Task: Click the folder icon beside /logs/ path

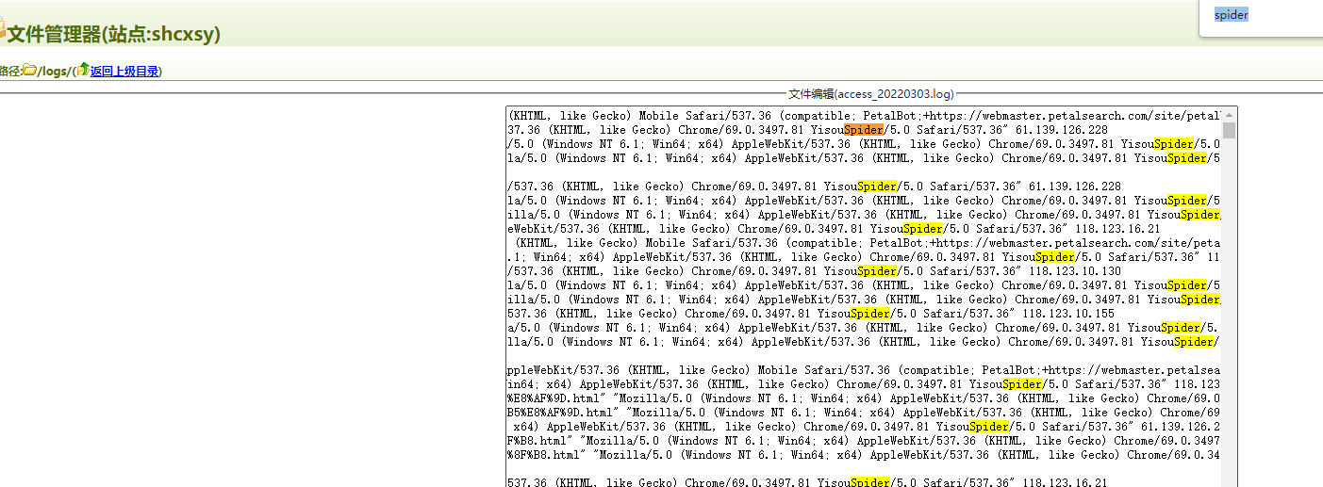Action: [29, 71]
